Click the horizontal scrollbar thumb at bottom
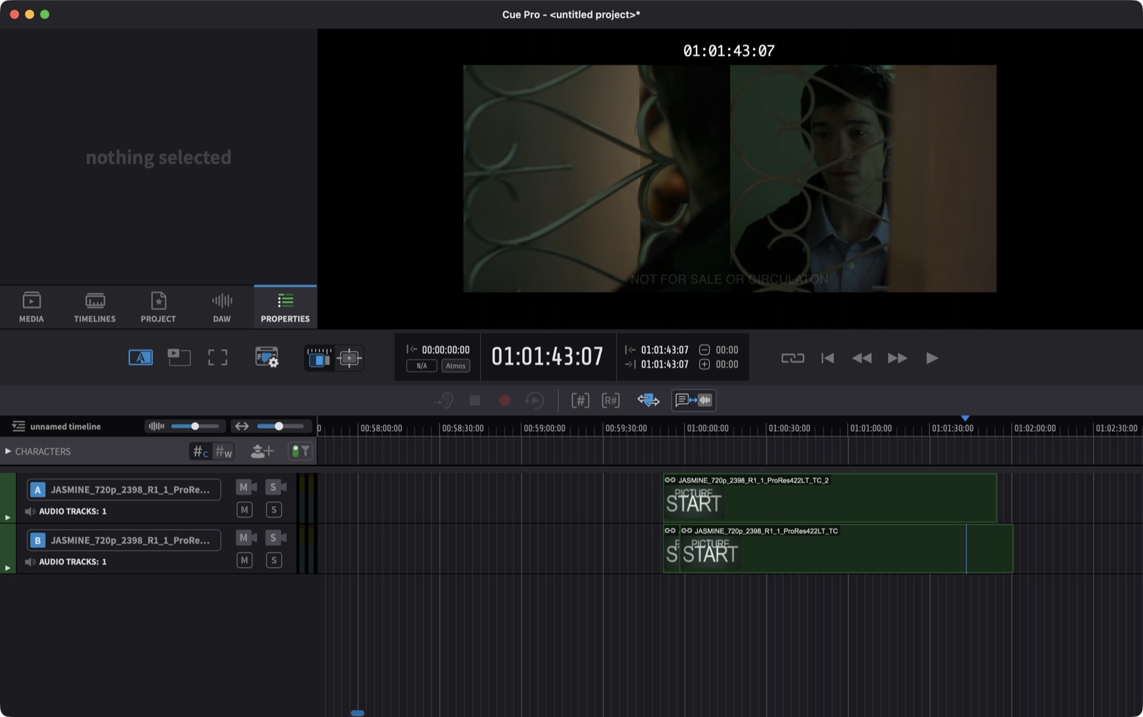 pos(358,713)
